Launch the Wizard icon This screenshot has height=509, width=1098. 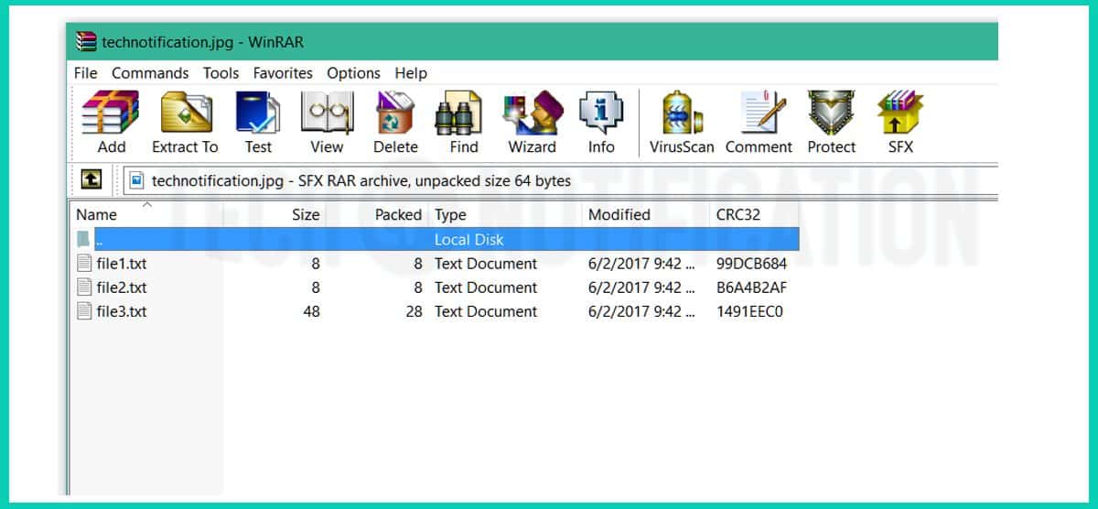533,114
